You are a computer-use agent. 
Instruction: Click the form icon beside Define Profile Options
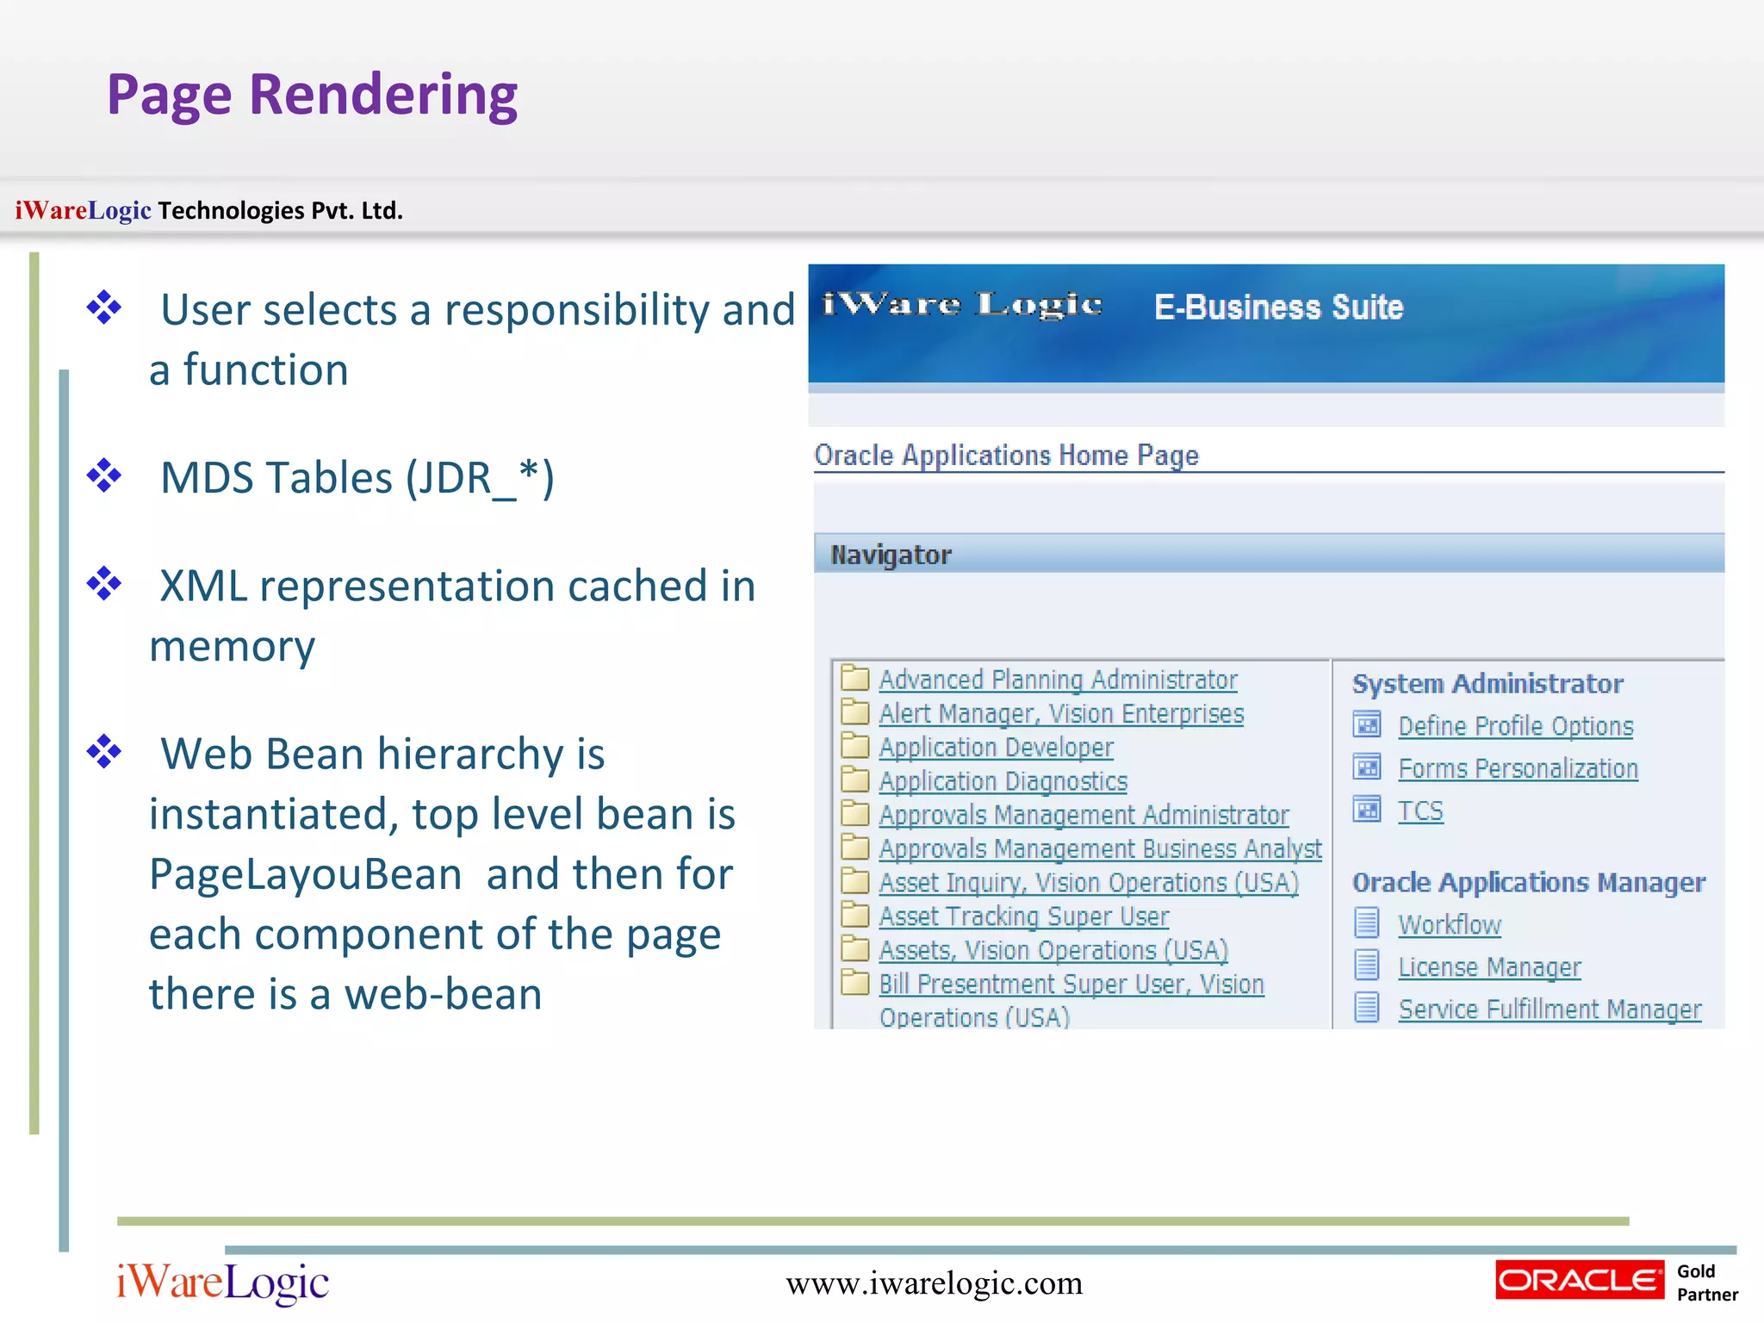click(1367, 725)
